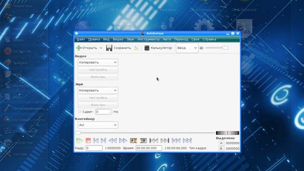Click the B: selection button
The width and height of the screenshot is (304, 171).
(x=221, y=149)
